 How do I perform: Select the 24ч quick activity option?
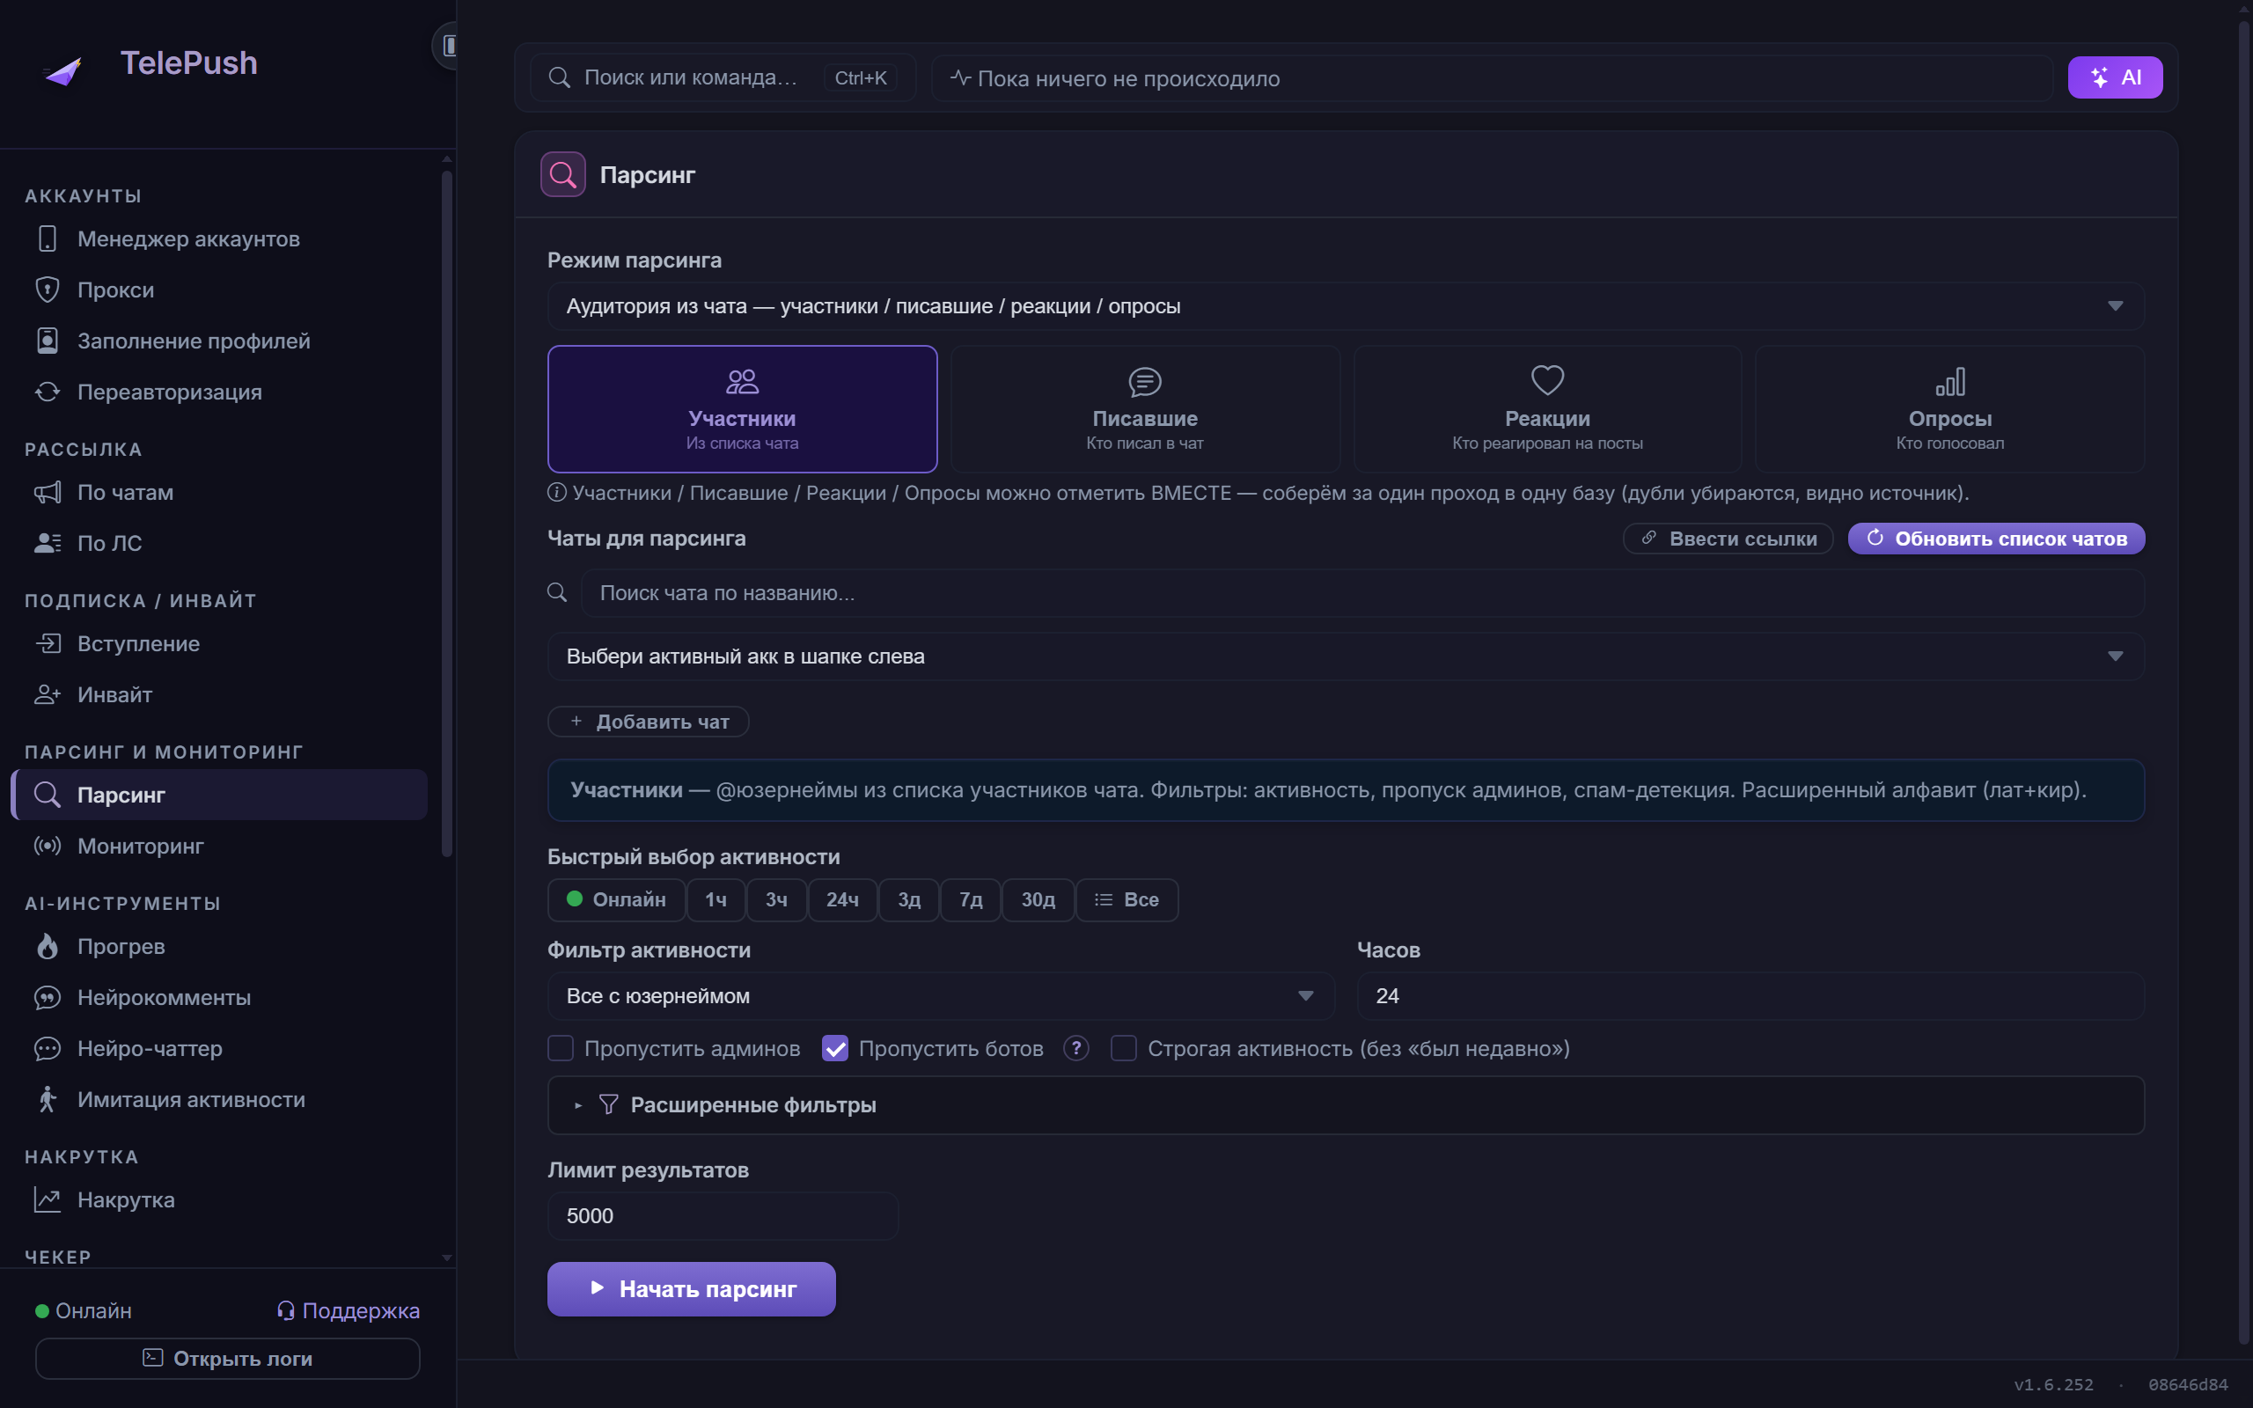pyautogui.click(x=842, y=899)
